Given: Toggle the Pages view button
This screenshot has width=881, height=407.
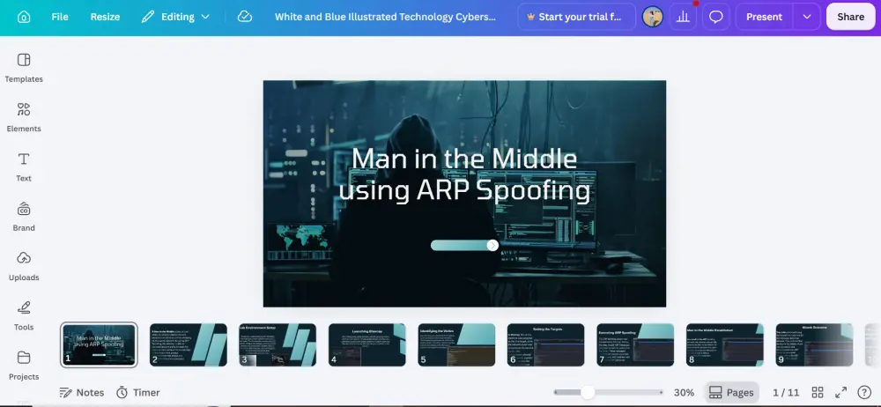Looking at the screenshot, I should point(731,392).
